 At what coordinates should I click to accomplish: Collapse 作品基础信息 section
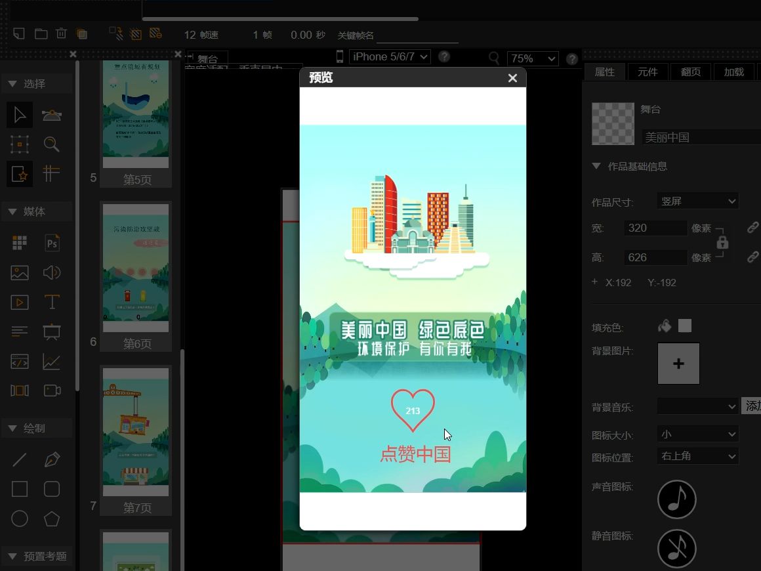(x=596, y=166)
